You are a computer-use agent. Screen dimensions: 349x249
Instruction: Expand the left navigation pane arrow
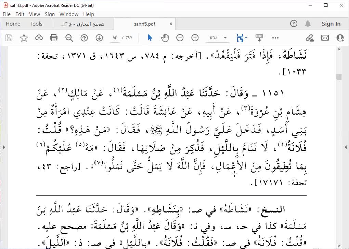tap(4, 147)
